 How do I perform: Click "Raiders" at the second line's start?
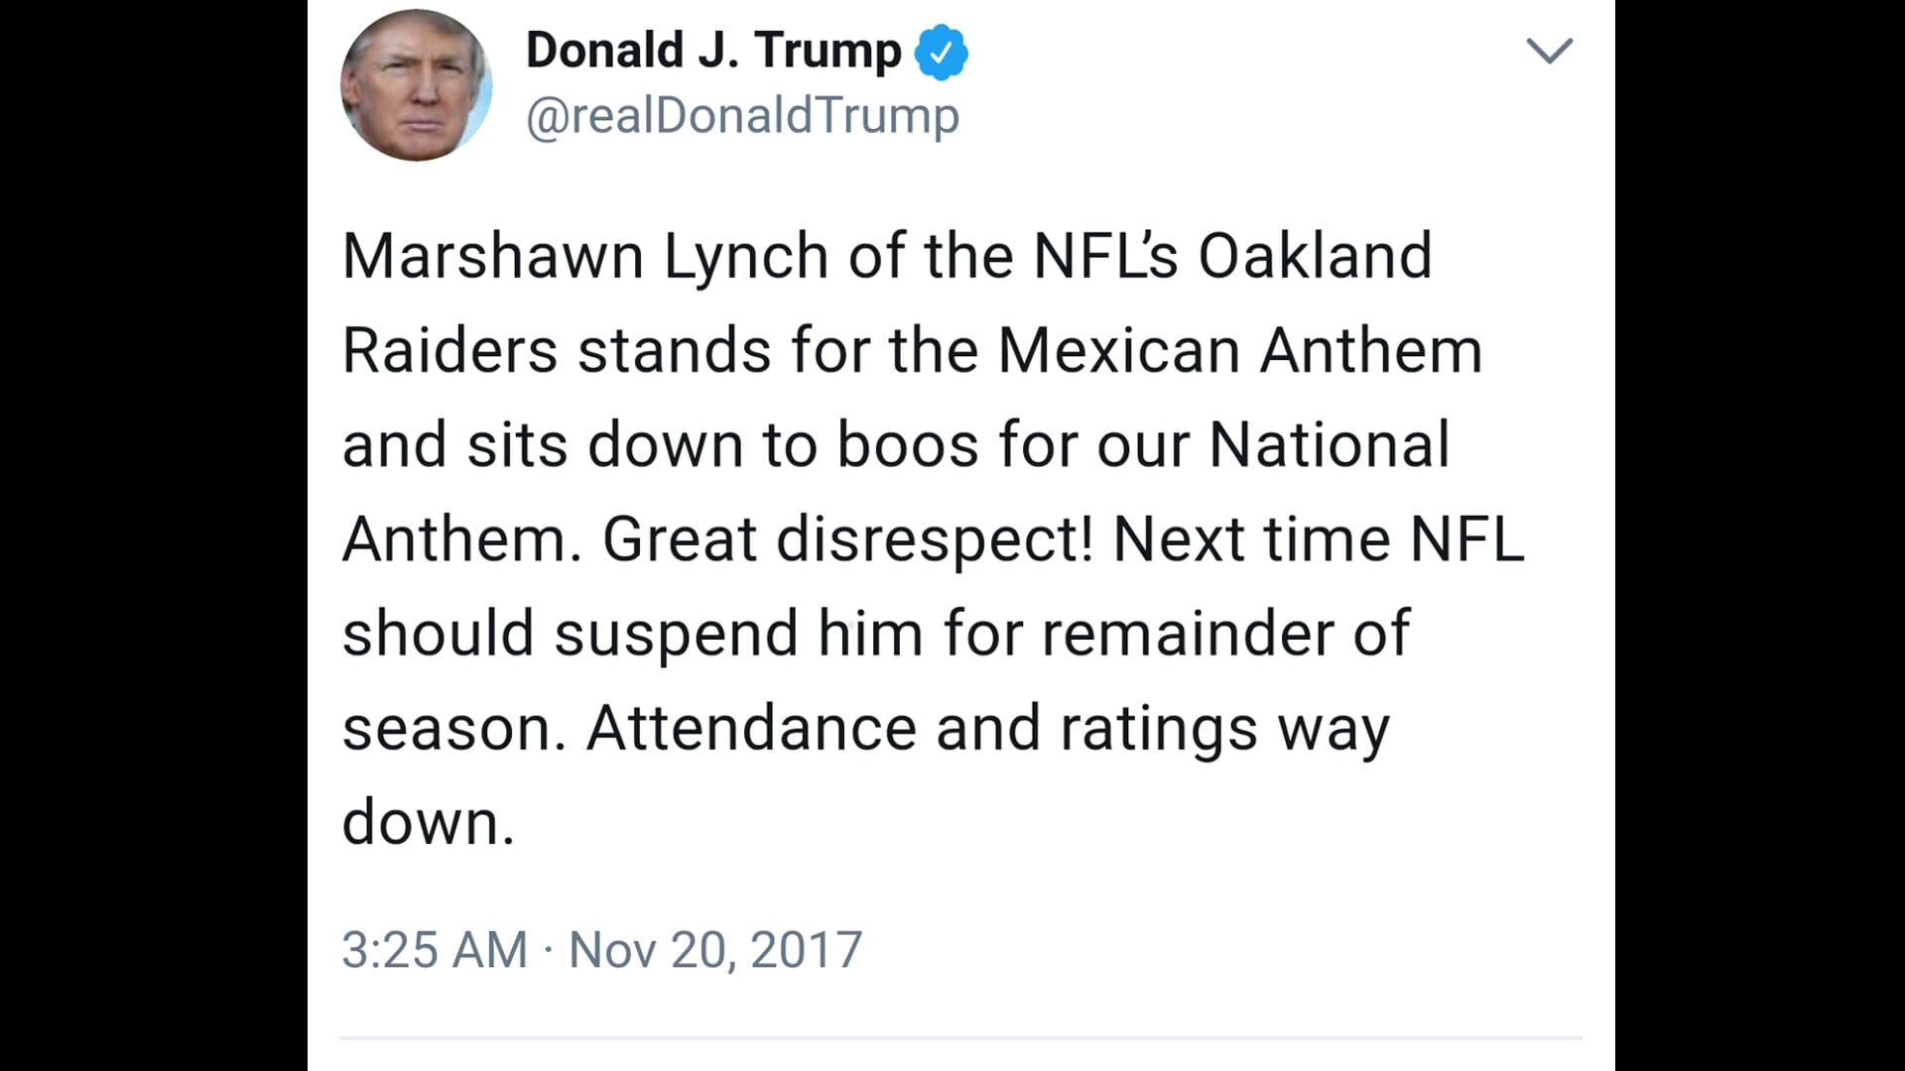[449, 351]
